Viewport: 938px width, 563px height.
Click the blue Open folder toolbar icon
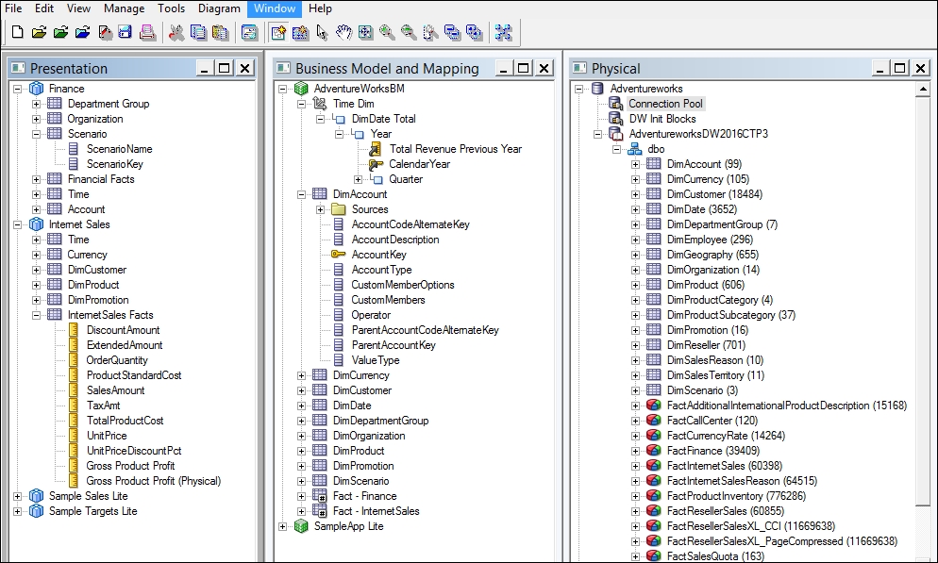(82, 32)
